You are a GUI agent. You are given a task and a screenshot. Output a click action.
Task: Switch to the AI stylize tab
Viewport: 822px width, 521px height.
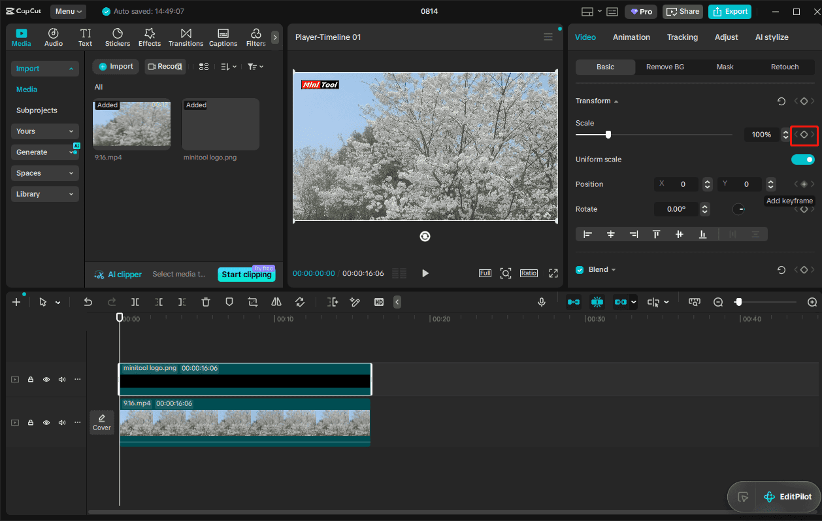click(x=772, y=37)
